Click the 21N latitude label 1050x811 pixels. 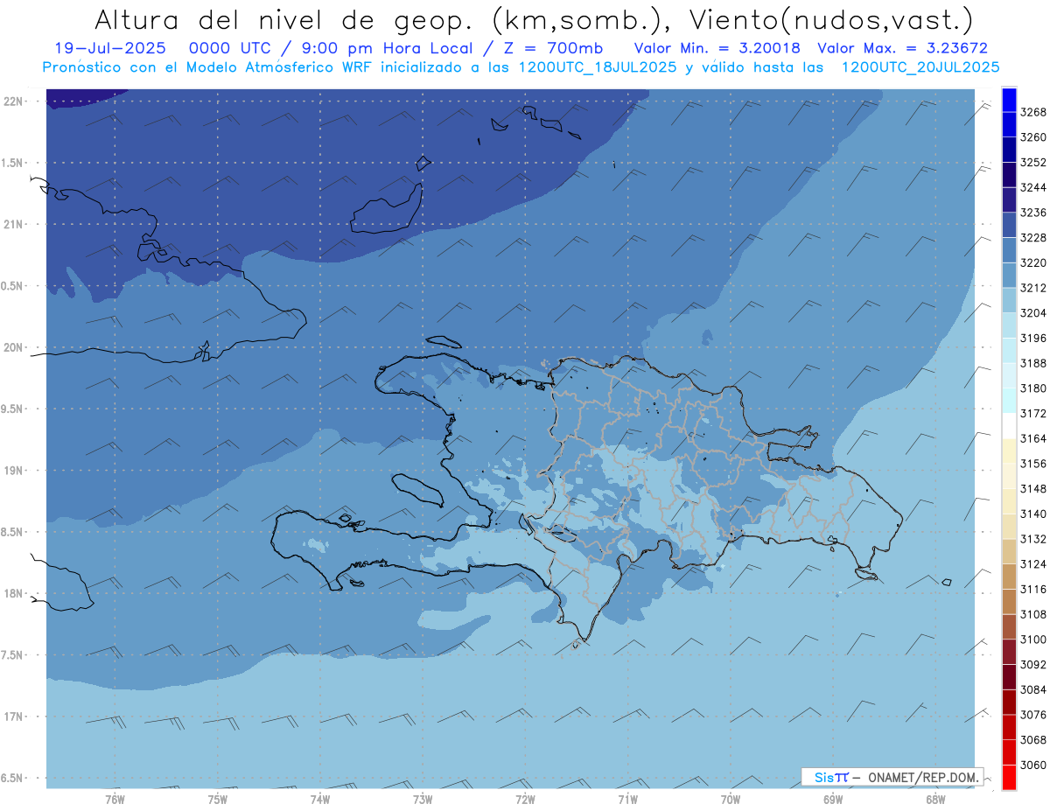[14, 225]
